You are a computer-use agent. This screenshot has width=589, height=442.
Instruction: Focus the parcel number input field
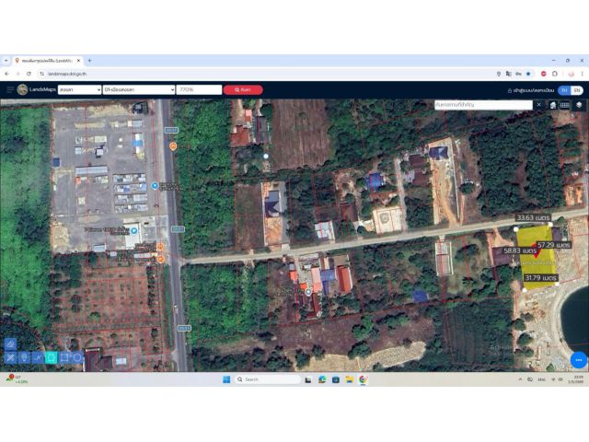point(199,90)
